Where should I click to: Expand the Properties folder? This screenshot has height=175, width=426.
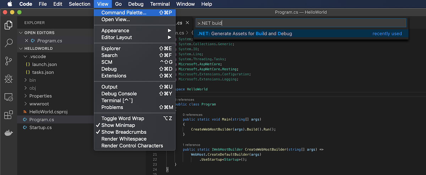click(x=26, y=96)
